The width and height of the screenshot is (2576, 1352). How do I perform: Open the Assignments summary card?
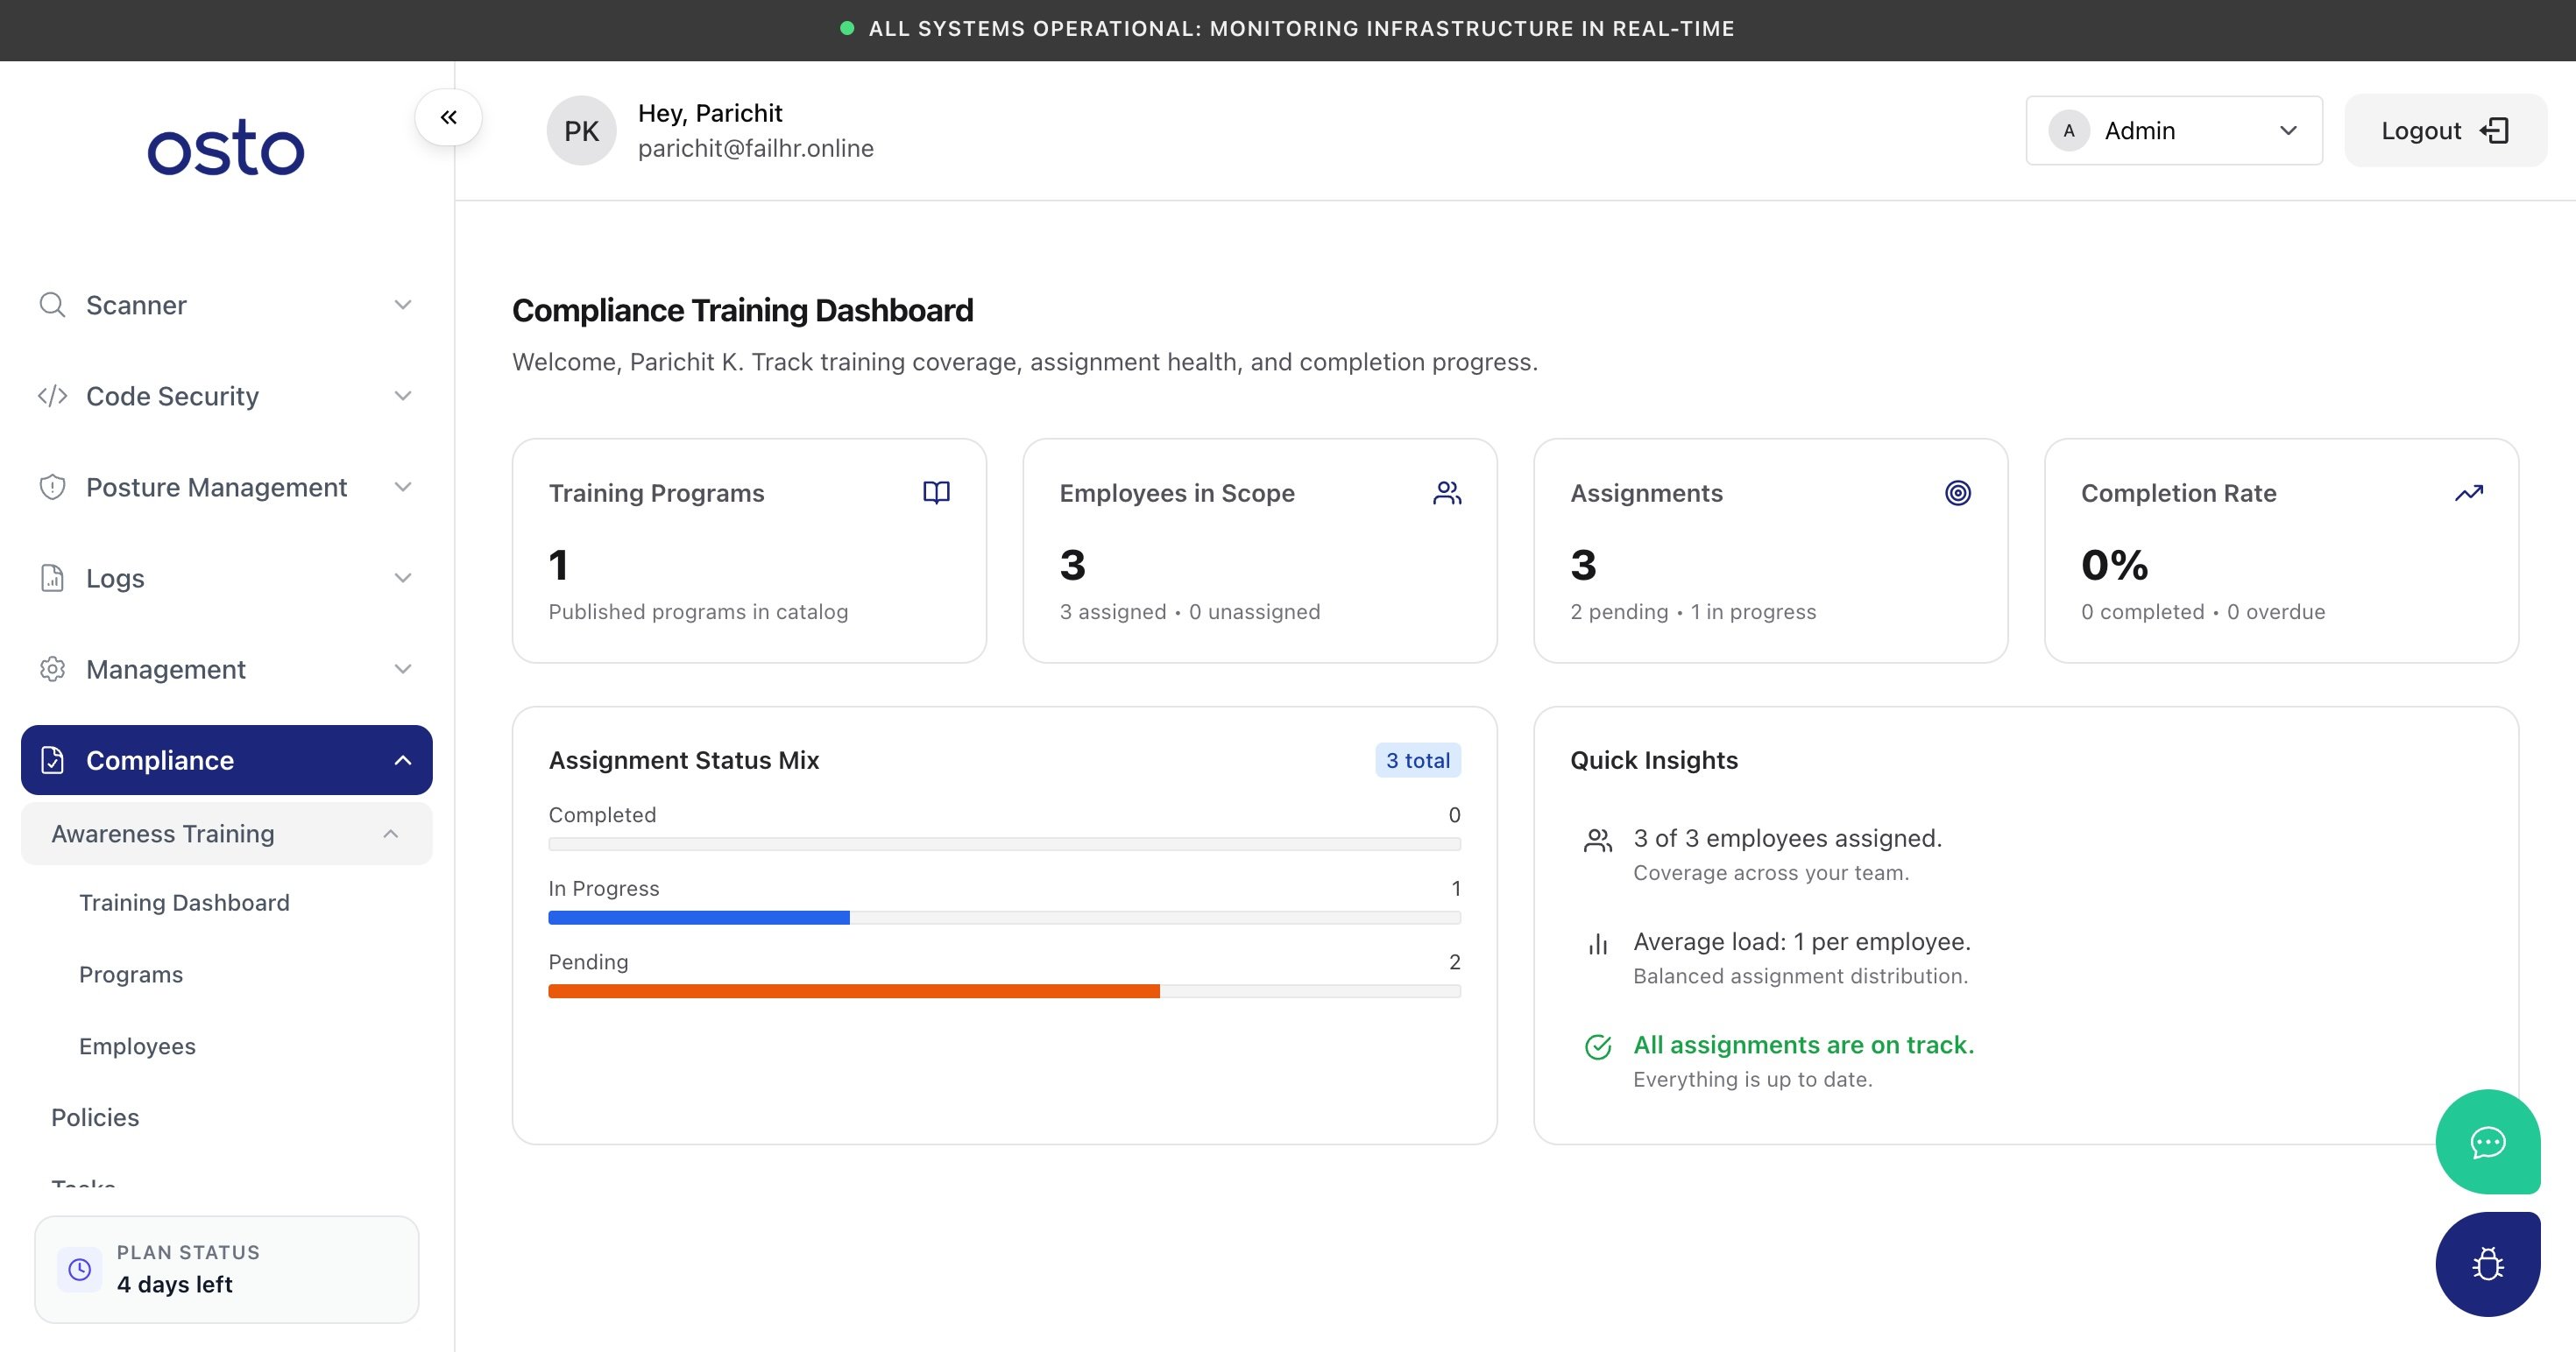click(x=1770, y=551)
